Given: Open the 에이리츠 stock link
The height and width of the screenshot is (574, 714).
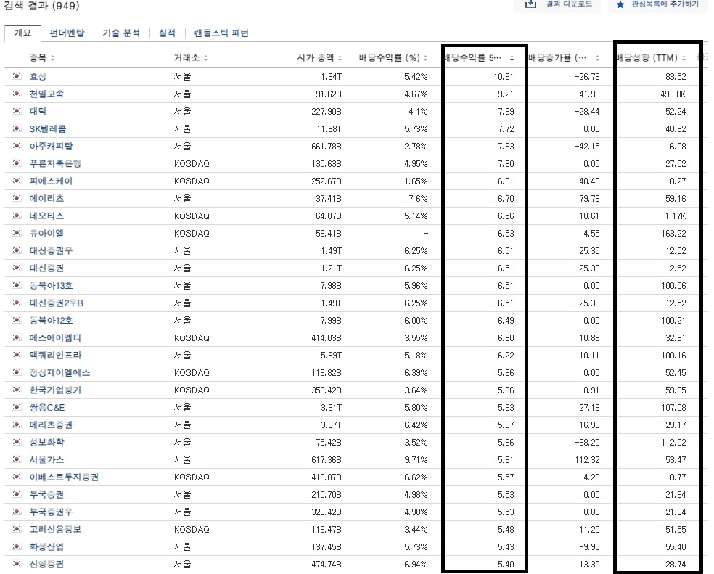Looking at the screenshot, I should coord(46,199).
